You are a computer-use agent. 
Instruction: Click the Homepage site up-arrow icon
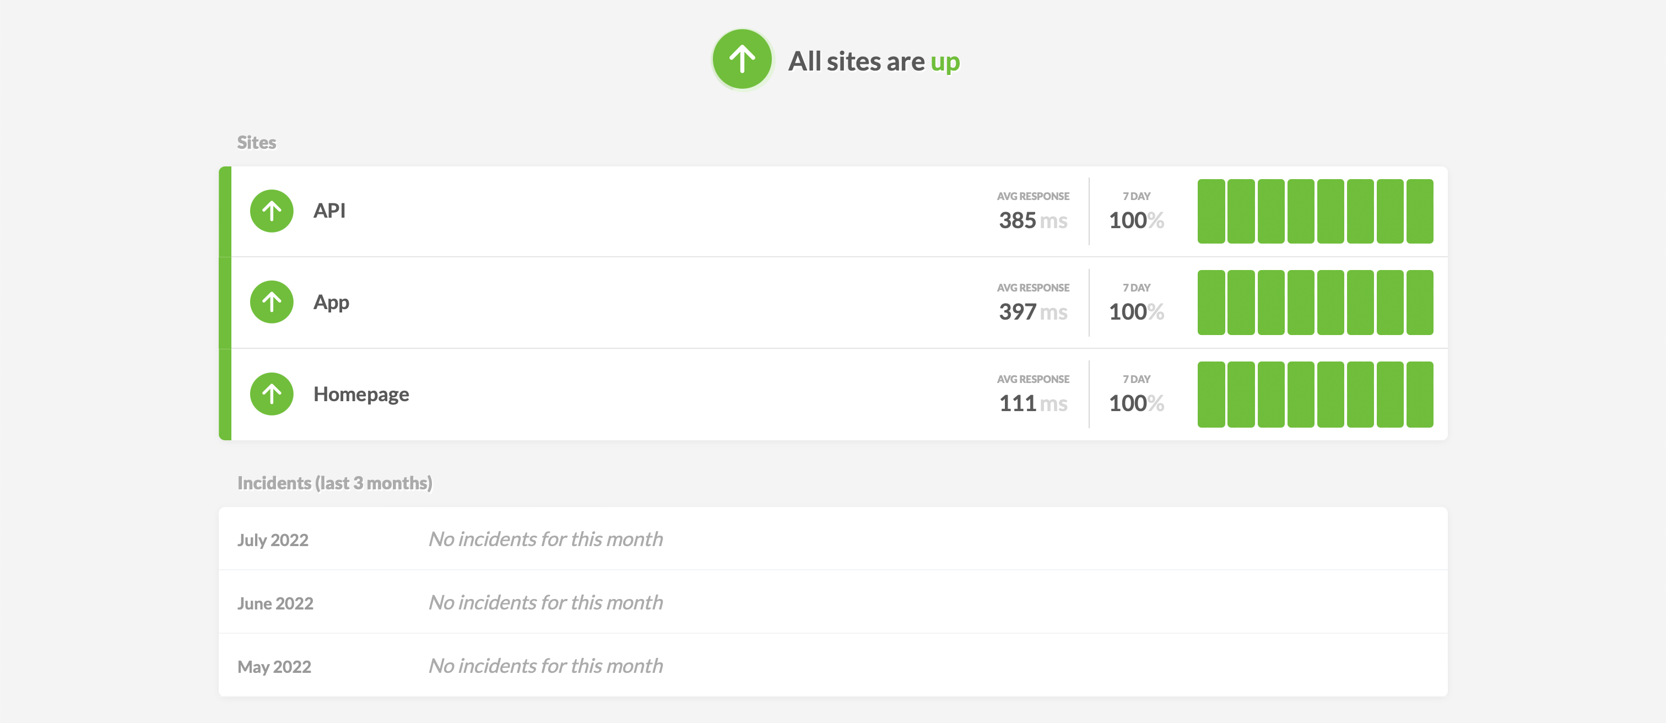272,394
